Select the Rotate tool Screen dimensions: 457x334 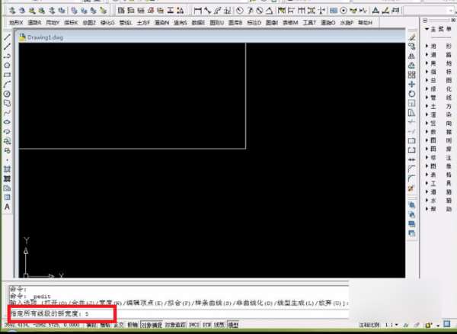[x=411, y=94]
